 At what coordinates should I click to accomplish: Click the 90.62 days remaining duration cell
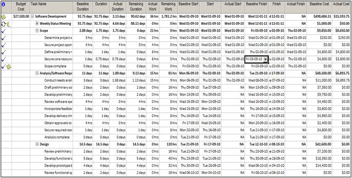coord(136,17)
